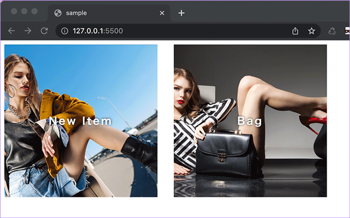Click the Bag text link
This screenshot has width=350, height=218.
tap(250, 121)
